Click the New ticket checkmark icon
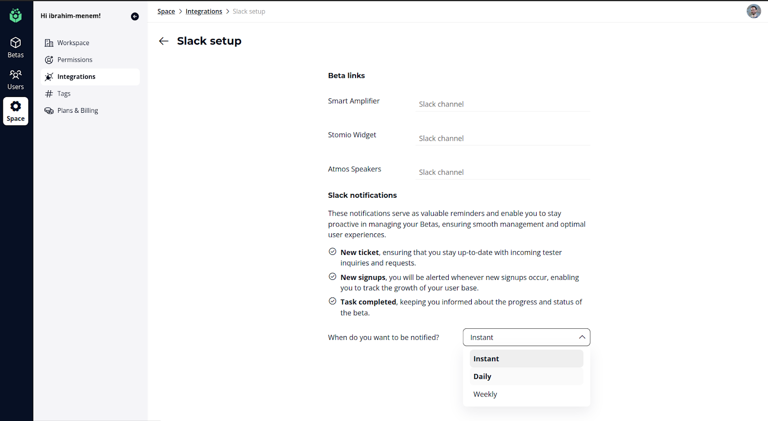This screenshot has height=421, width=768. (x=332, y=252)
